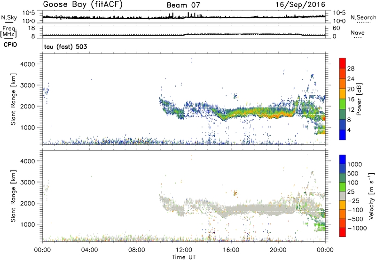This screenshot has height=260, width=376.
Task: Select the 'N.Search' legend label
Action: (363, 17)
